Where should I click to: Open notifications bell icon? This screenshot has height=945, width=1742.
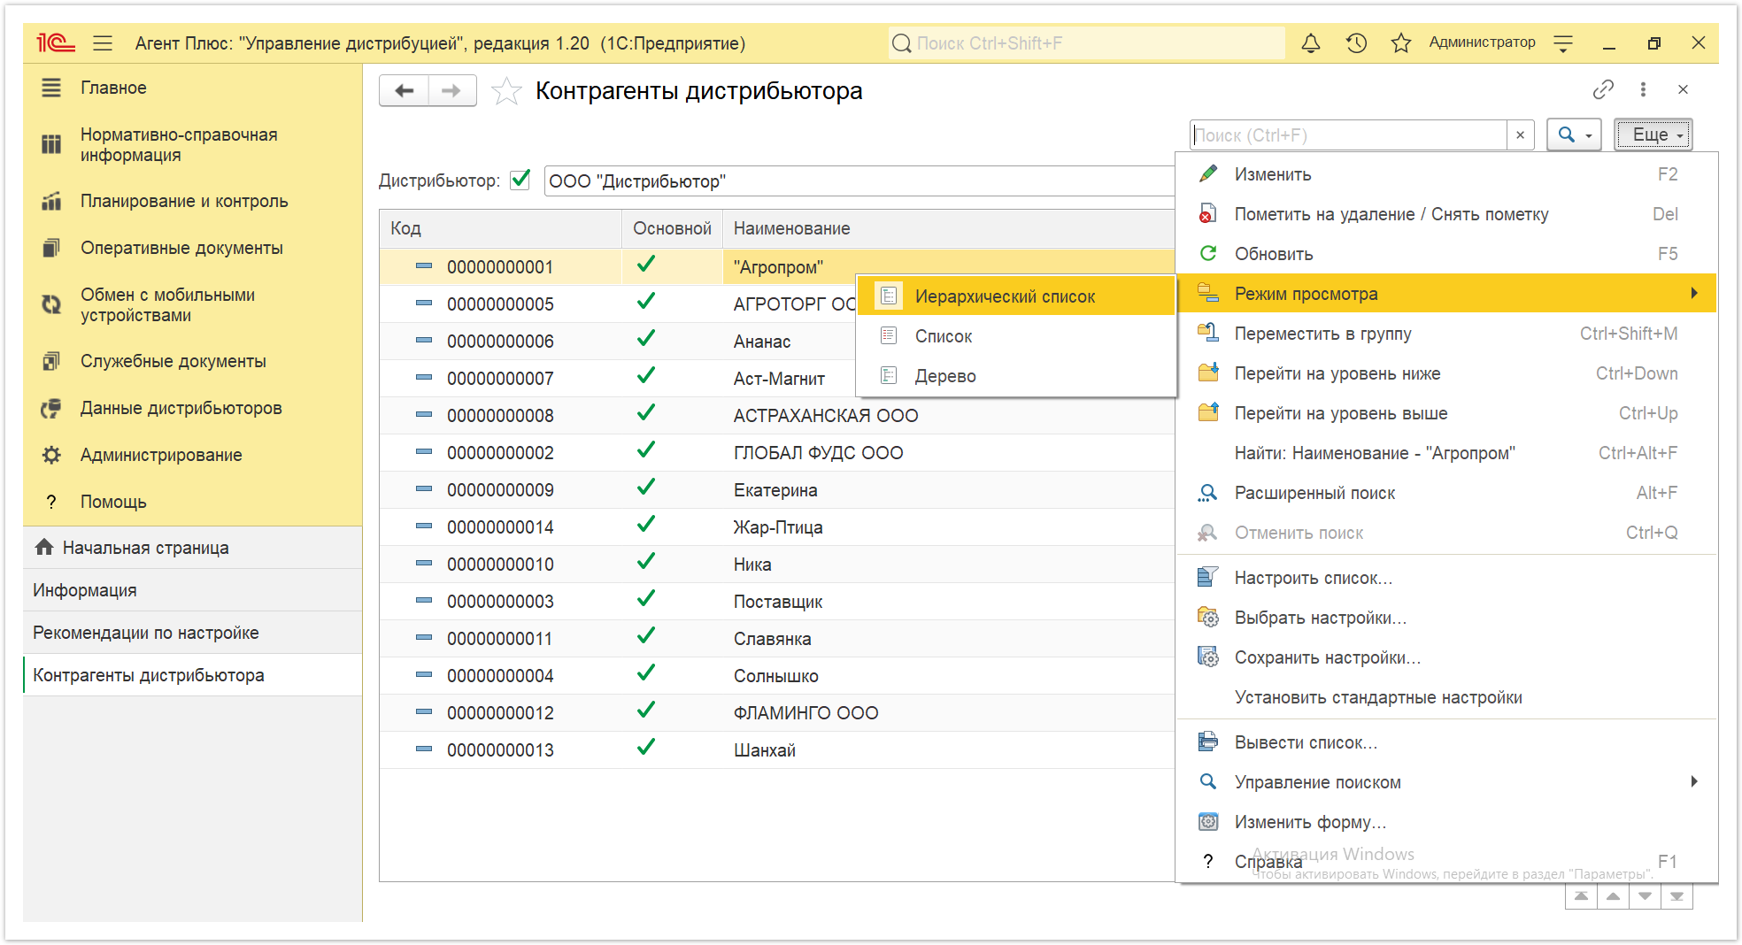click(x=1311, y=42)
